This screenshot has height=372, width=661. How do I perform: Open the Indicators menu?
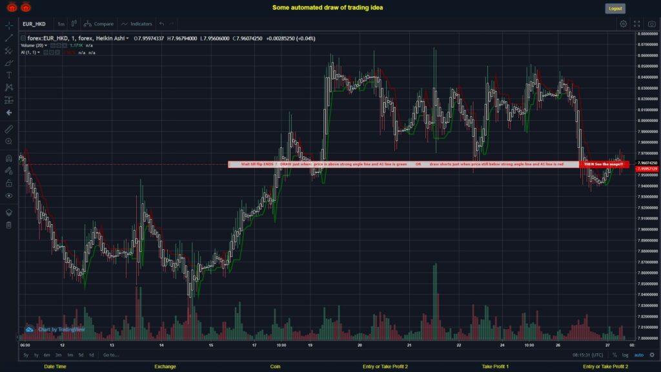tap(137, 24)
